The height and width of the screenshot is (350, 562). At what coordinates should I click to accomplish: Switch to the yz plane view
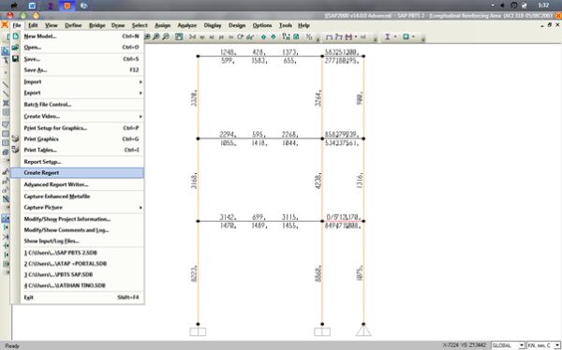[221, 36]
